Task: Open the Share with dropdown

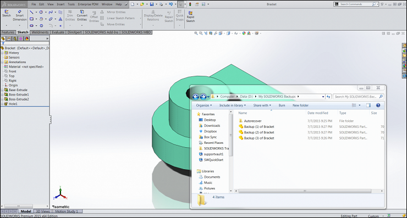Action: (x=262, y=105)
